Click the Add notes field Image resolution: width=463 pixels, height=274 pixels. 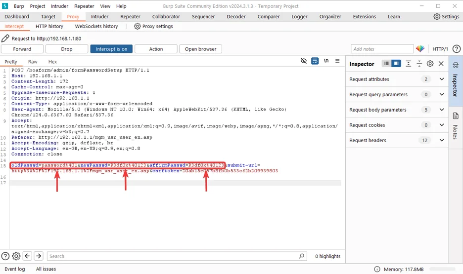click(382, 49)
